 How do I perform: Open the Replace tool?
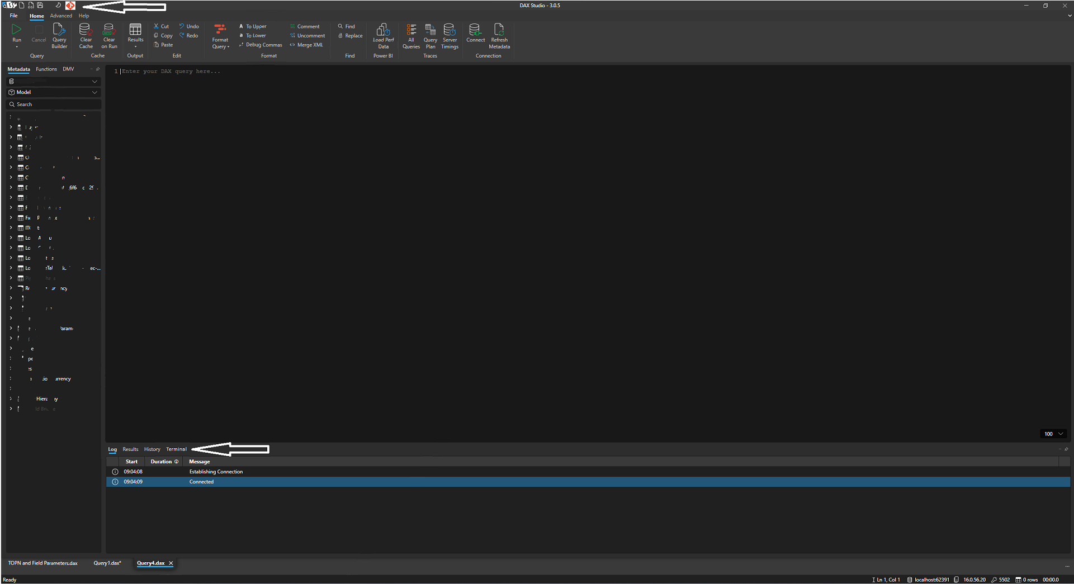pos(350,36)
